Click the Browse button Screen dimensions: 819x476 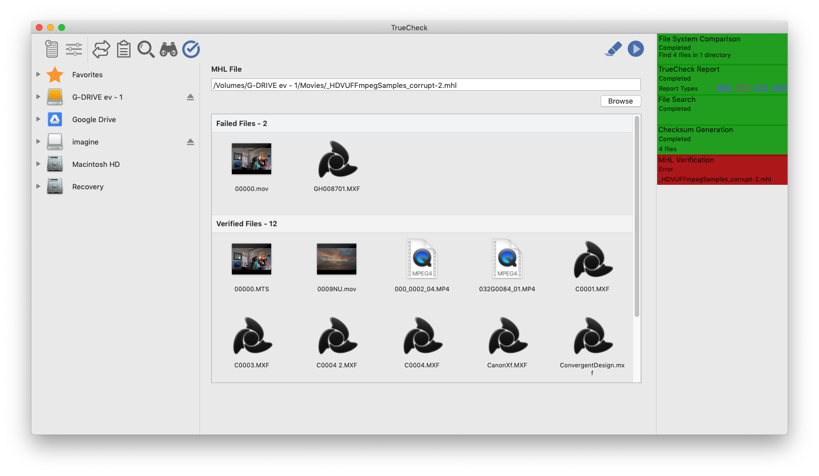pyautogui.click(x=621, y=101)
